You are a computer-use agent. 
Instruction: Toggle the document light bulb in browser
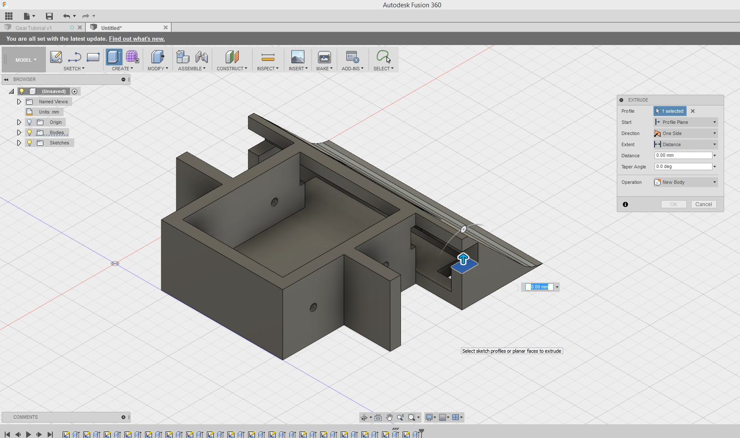coord(22,91)
